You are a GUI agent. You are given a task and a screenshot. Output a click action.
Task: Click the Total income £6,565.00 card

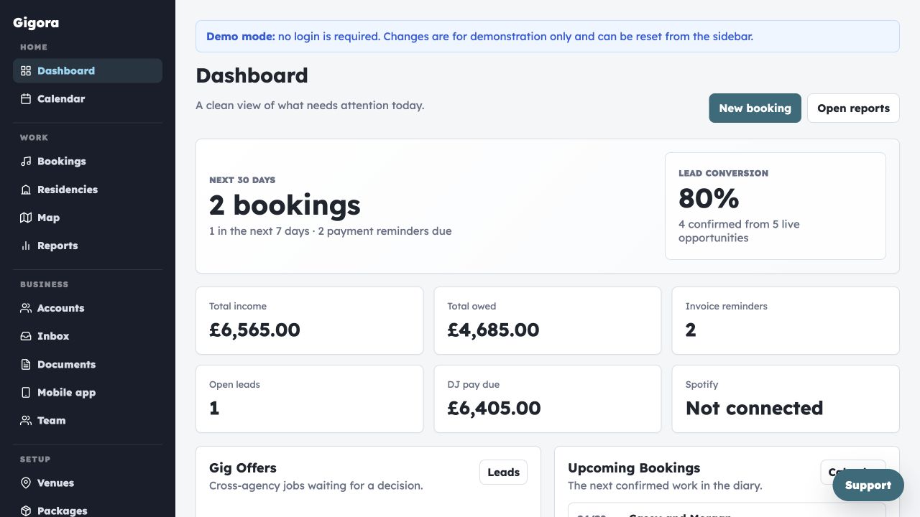point(309,321)
